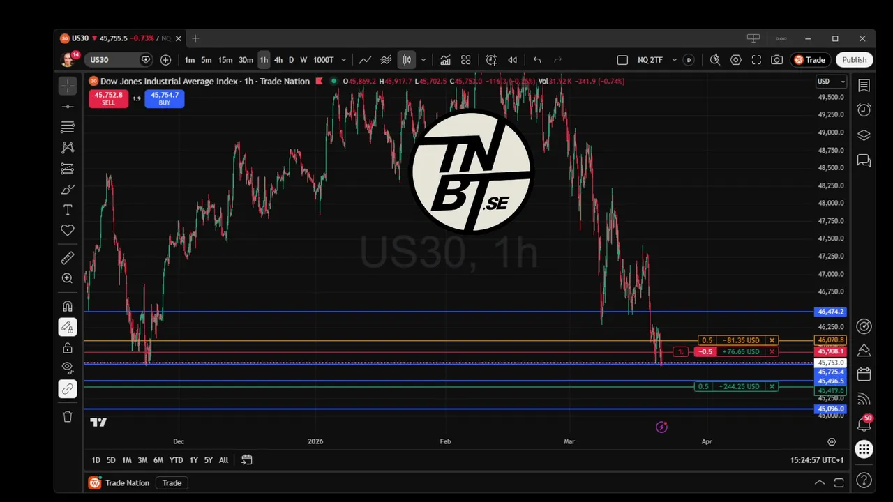
Task: Select the YTD date range
Action: (x=176, y=460)
